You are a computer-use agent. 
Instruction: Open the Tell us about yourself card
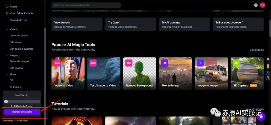click(238, 24)
